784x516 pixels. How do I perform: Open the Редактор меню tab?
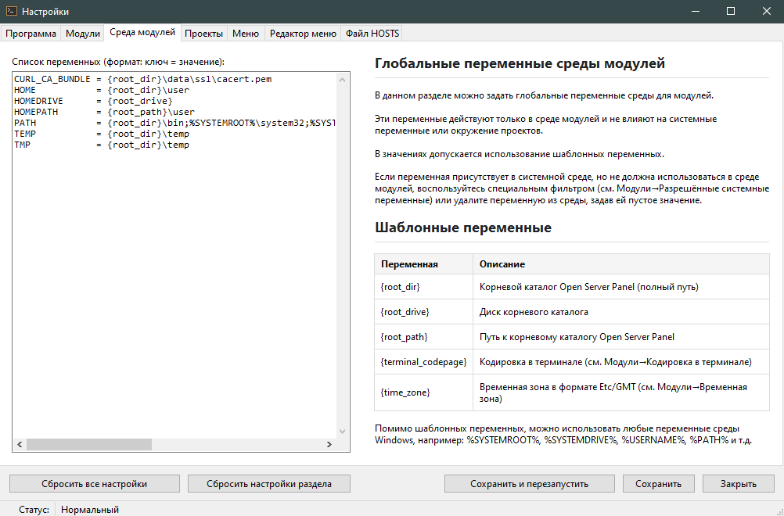click(303, 34)
